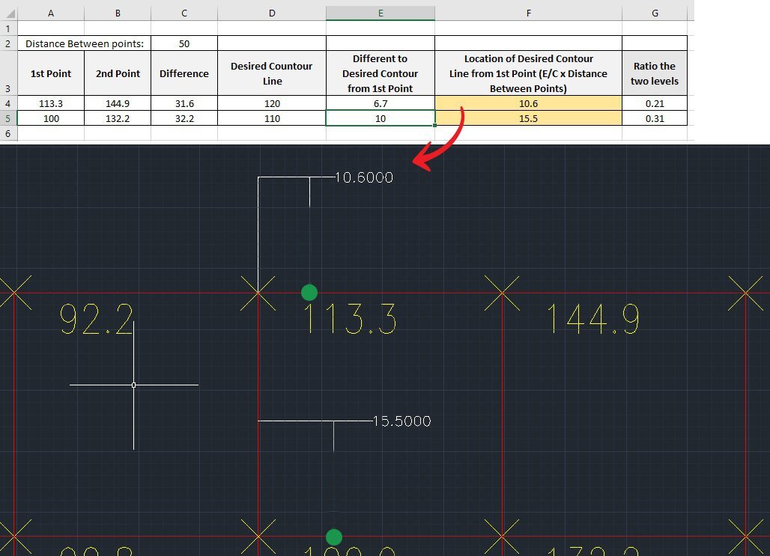
Task: Select the Desired Contour cell with 120
Action: tap(272, 103)
